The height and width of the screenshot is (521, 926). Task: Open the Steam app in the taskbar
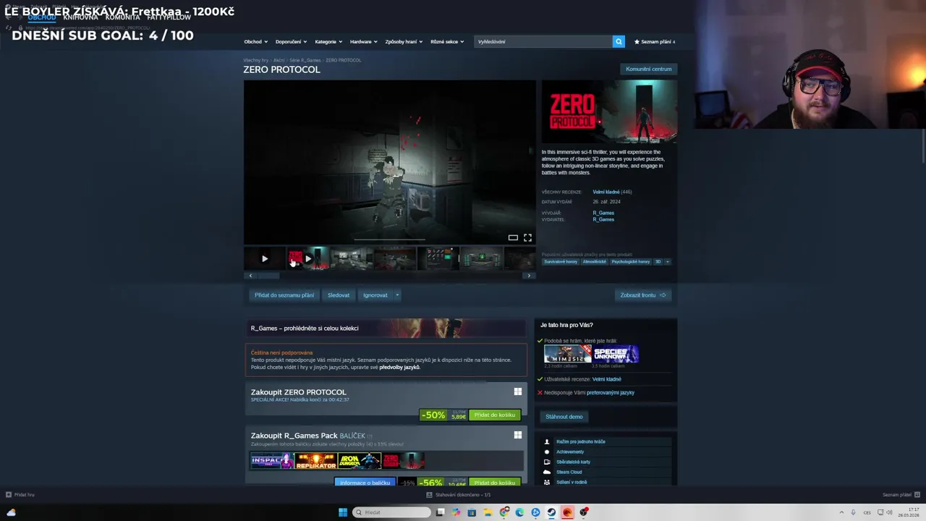(x=551, y=512)
